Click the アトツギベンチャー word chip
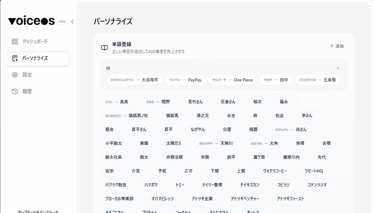The width and height of the screenshot is (373, 213). point(248,198)
